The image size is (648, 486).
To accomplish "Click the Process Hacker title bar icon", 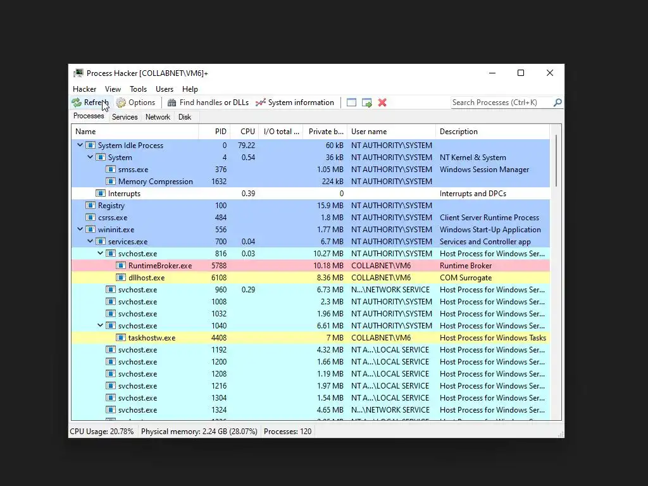I will [x=78, y=73].
